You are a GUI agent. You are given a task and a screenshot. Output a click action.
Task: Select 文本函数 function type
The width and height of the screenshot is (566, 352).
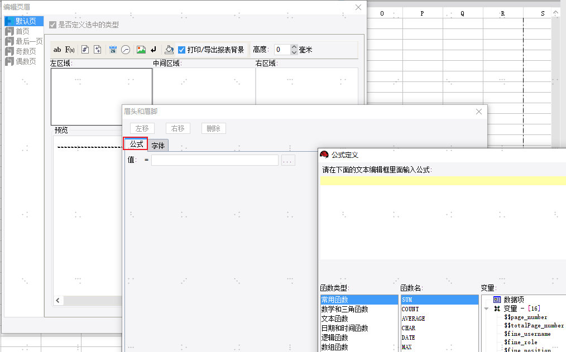pyautogui.click(x=359, y=319)
